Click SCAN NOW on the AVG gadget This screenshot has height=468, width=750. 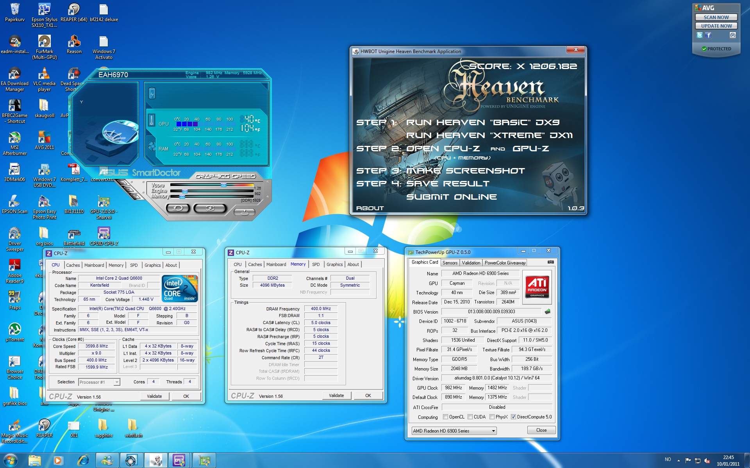pyautogui.click(x=716, y=17)
